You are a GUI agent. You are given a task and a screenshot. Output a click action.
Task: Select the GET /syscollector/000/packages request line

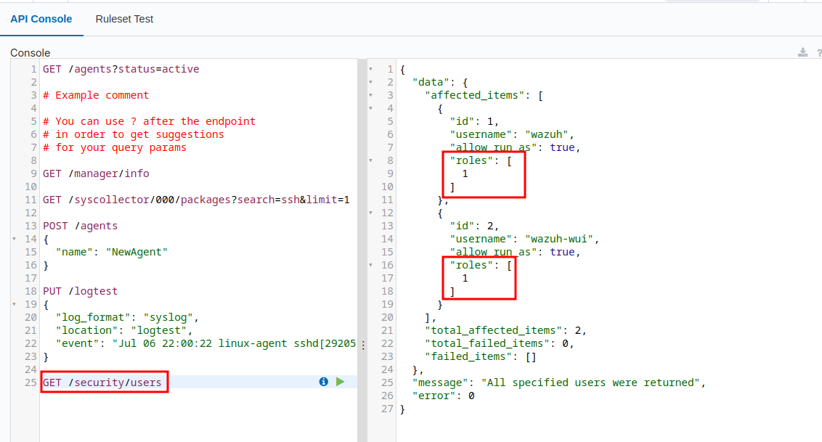[196, 200]
